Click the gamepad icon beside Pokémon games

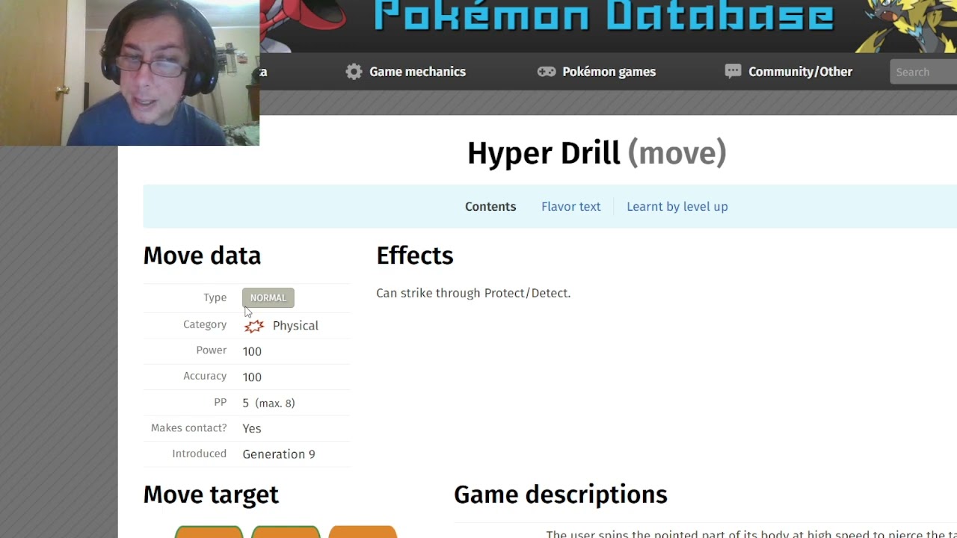(x=547, y=72)
